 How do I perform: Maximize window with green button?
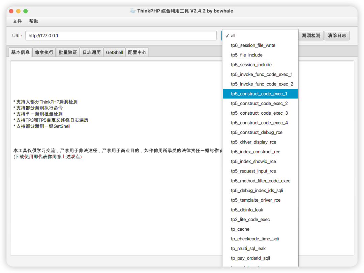point(26,11)
